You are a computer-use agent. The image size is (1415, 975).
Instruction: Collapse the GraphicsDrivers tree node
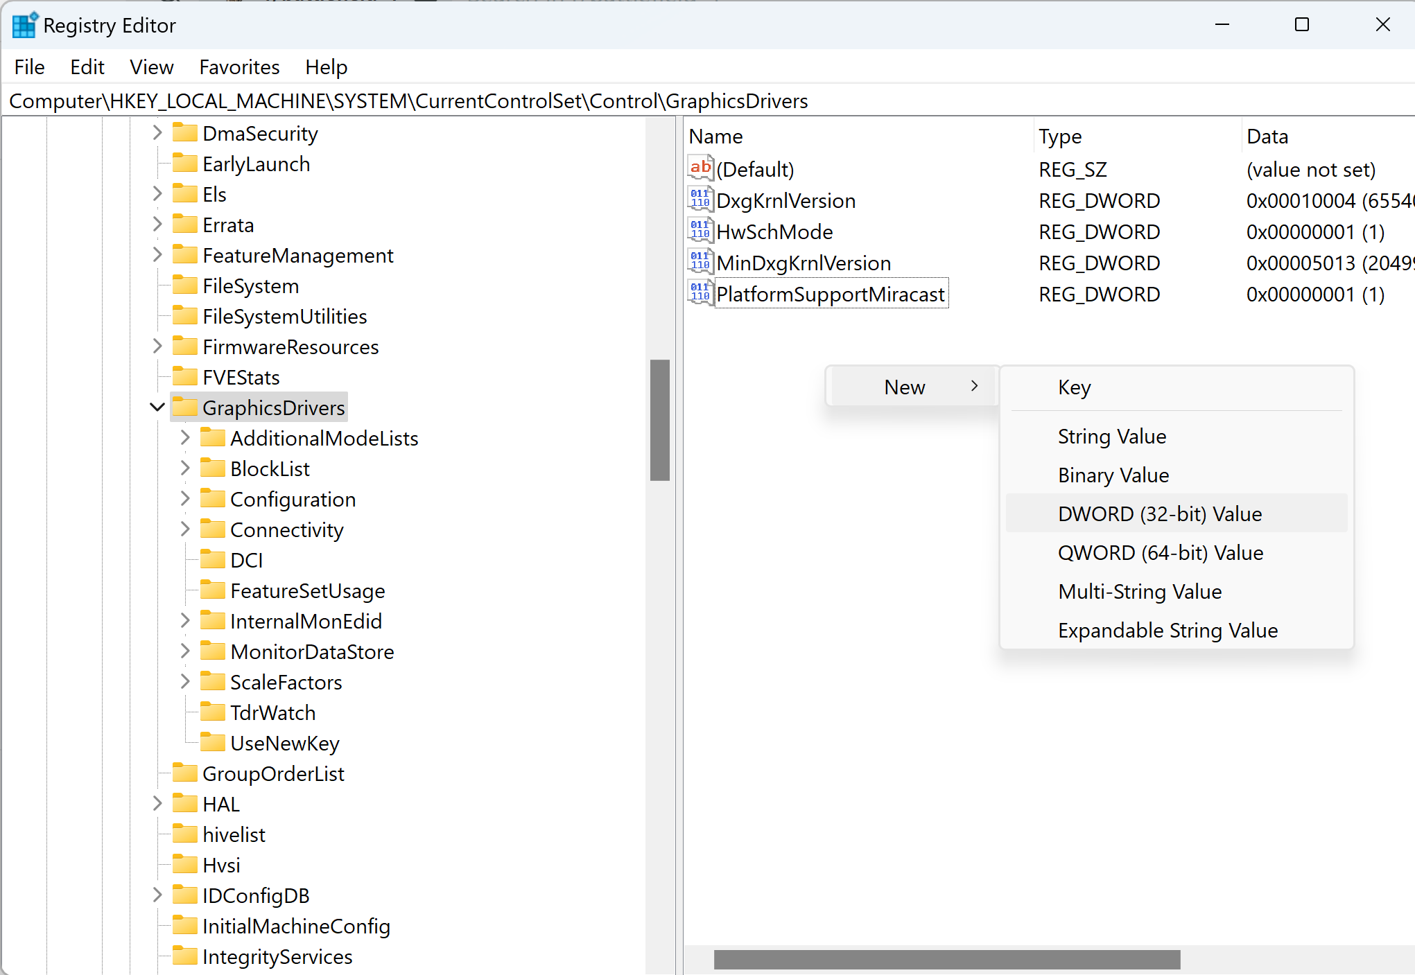(x=157, y=407)
